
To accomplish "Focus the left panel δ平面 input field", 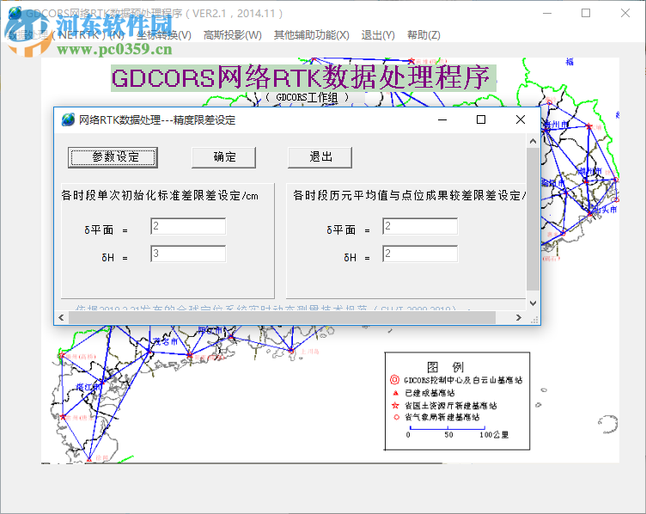I will click(188, 226).
